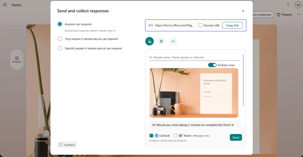Screen dimensions: 303x157
Task: Turn off the Embed cover toggle
Action: pyautogui.click(x=212, y=65)
